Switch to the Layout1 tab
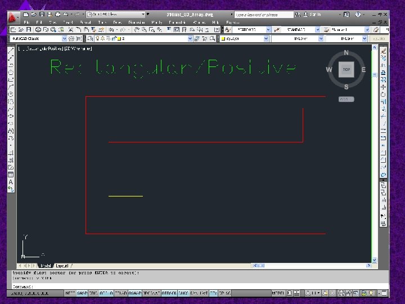405x304 pixels. (62, 266)
